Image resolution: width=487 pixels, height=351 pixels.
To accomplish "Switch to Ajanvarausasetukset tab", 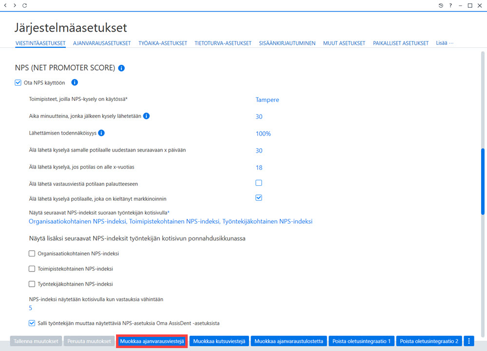I will pos(102,43).
